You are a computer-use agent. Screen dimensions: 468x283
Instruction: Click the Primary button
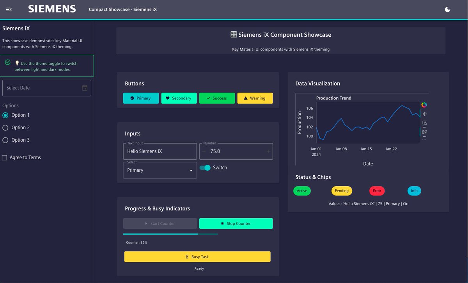tap(141, 98)
